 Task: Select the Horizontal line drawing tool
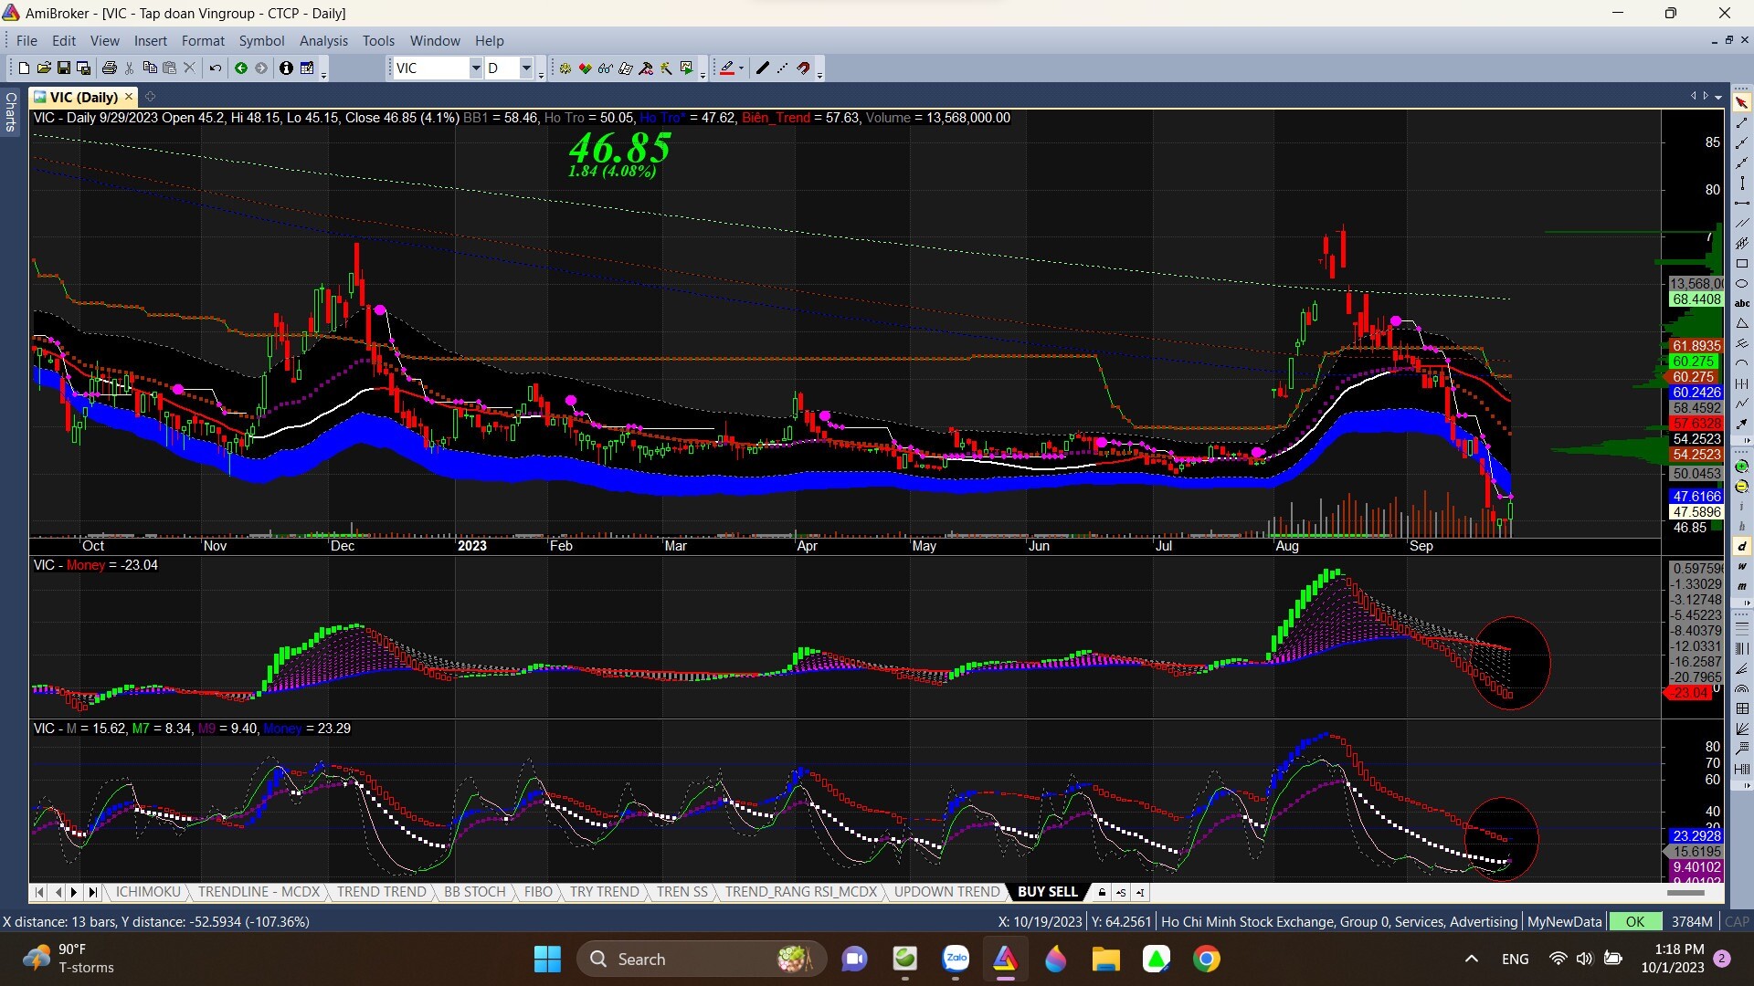coord(1742,203)
